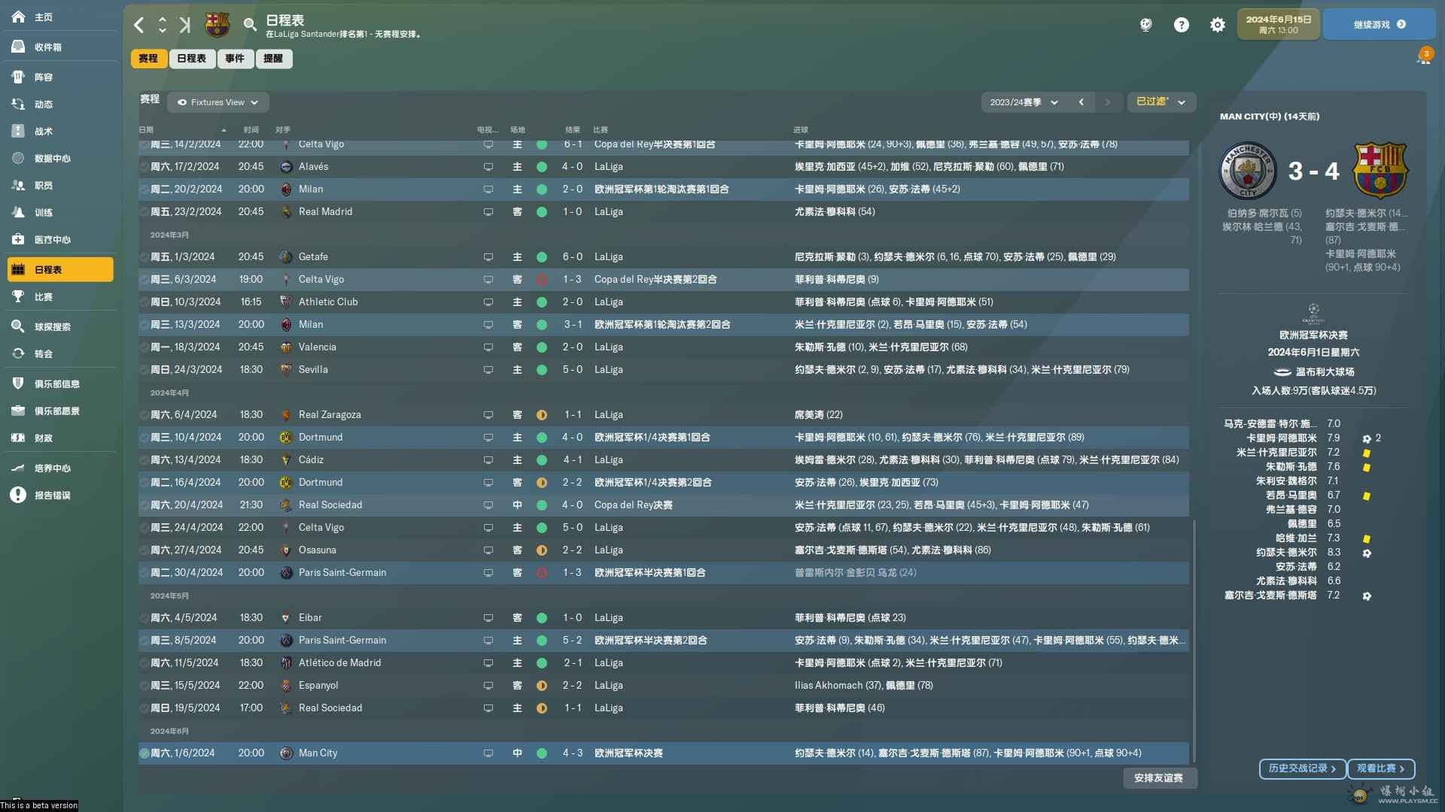This screenshot has width=1445, height=812.
Task: Select the 赛程 tab
Action: click(148, 59)
